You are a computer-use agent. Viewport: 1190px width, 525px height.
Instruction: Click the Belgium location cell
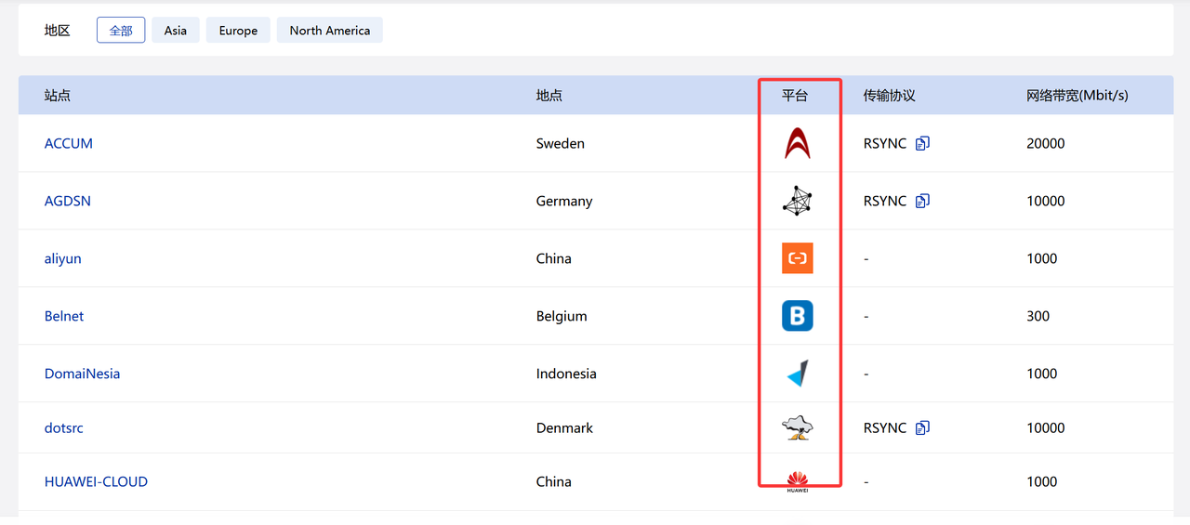(x=562, y=316)
